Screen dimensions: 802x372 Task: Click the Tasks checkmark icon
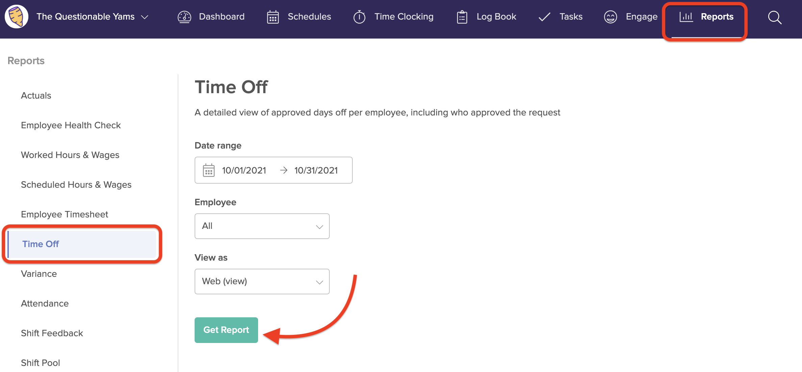coord(544,17)
